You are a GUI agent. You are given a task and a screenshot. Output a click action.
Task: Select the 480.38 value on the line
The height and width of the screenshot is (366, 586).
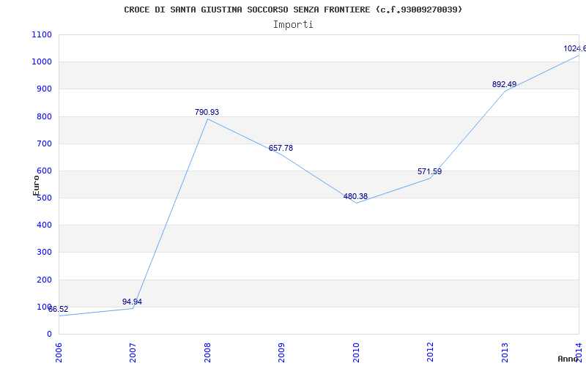(x=355, y=196)
